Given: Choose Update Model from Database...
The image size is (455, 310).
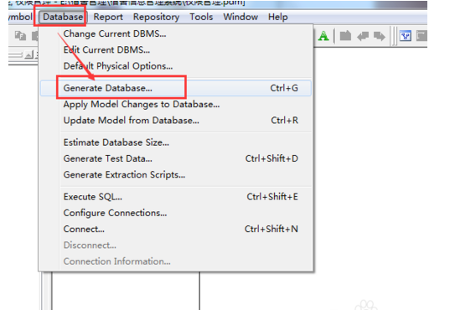Looking at the screenshot, I should (x=176, y=120).
